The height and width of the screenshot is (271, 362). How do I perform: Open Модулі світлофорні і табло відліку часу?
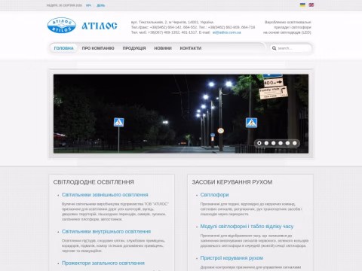[x=247, y=227]
